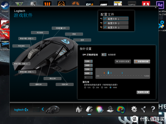Open surface tuning crosshair icon
The width and height of the screenshot is (166, 124).
tap(110, 109)
